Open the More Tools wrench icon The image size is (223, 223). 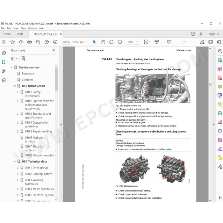coord(220,167)
